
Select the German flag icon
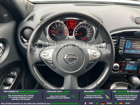[x=103, y=103]
